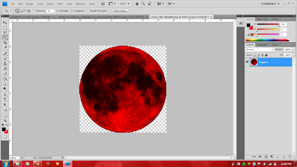Click the Refine Edge button
Viewport: 297px width, 167px height.
[121, 11]
